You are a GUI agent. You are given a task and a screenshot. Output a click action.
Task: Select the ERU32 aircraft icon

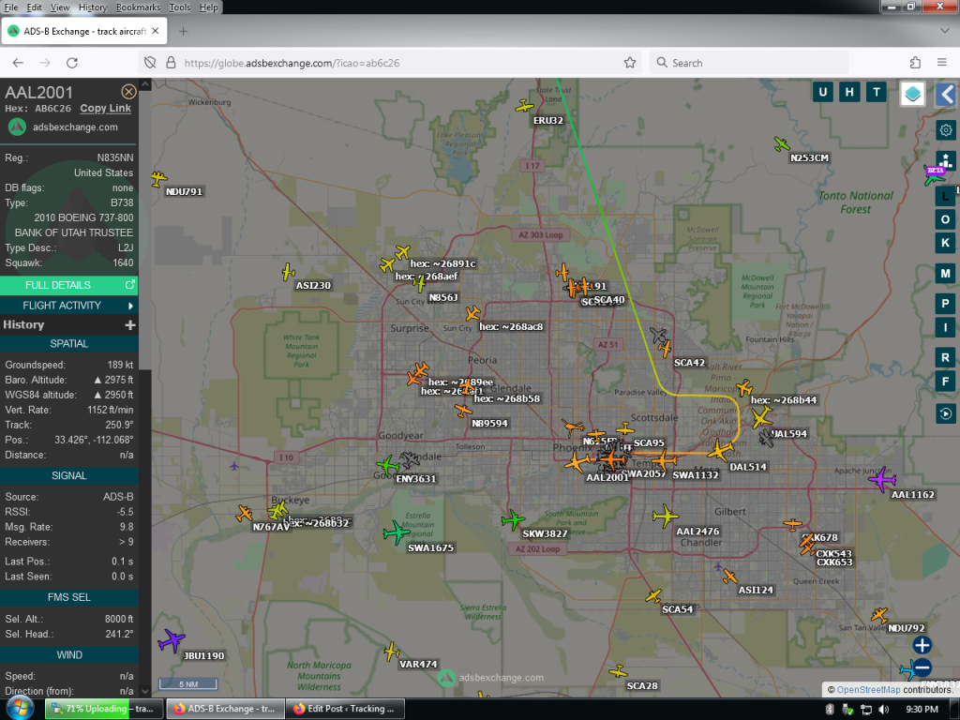click(x=524, y=107)
